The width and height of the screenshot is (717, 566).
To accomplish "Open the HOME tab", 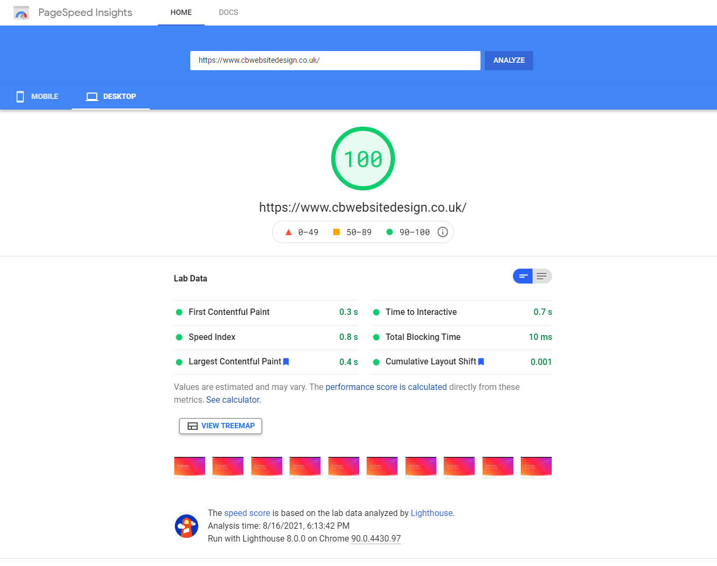I will 181,12.
